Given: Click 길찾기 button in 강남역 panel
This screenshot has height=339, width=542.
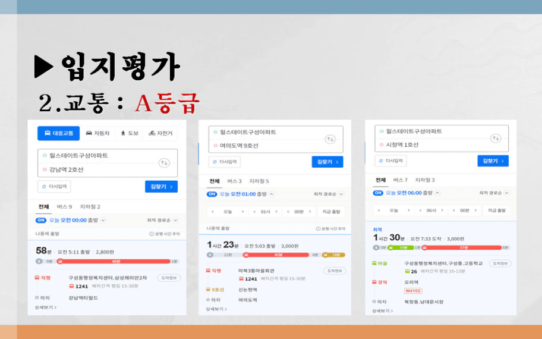Looking at the screenshot, I should point(161,187).
